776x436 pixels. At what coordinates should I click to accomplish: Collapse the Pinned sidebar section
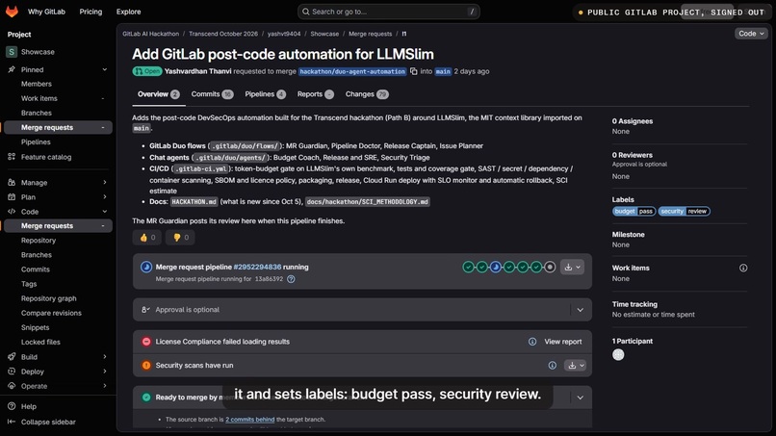[x=104, y=70]
